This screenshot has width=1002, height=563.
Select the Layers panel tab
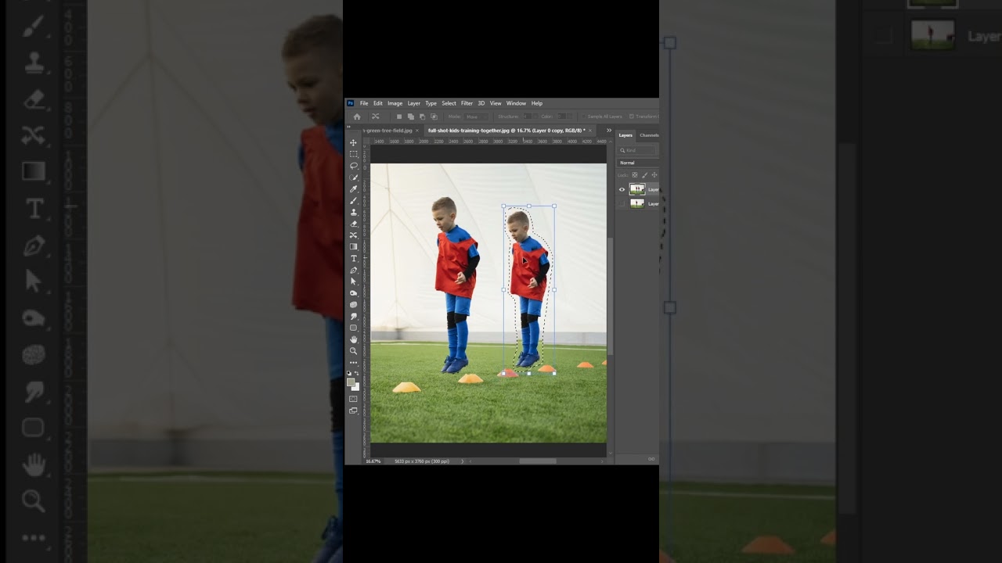coord(625,135)
